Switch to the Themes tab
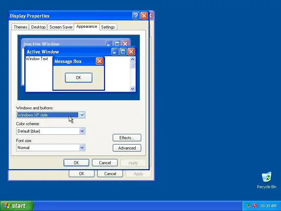This screenshot has height=211, width=281. 20,27
